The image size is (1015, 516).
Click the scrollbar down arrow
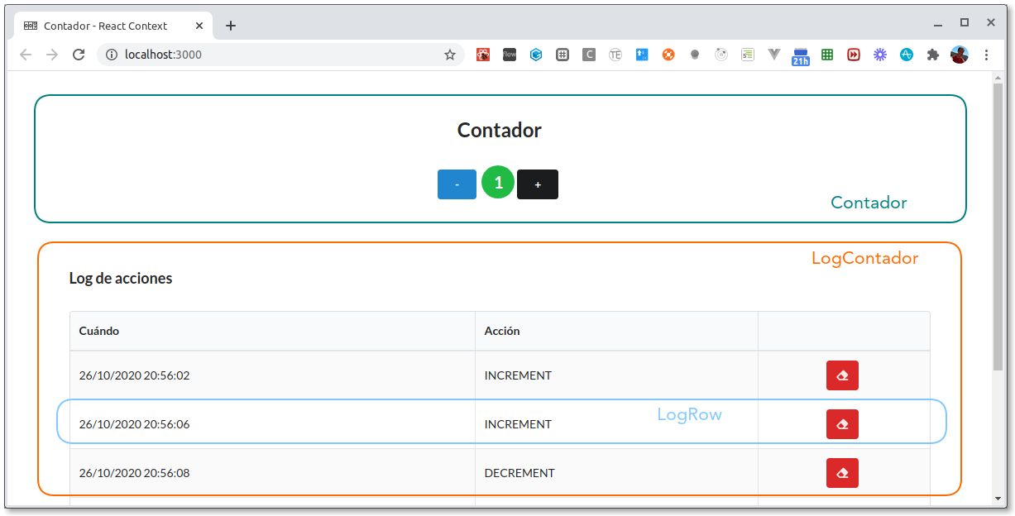(x=998, y=499)
